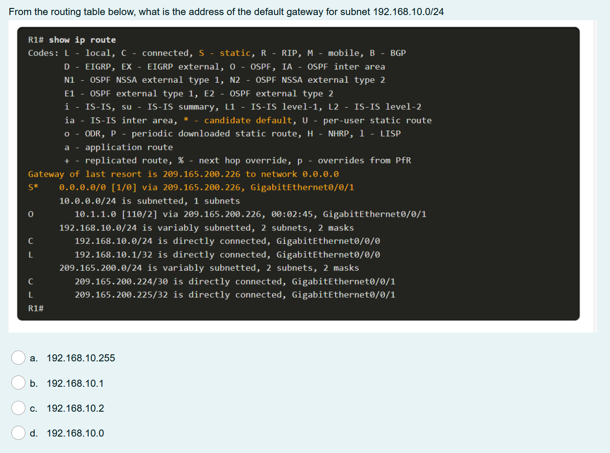Select radio button for answer 192.168.10.1
Screen dimensions: 610x453
18,383
